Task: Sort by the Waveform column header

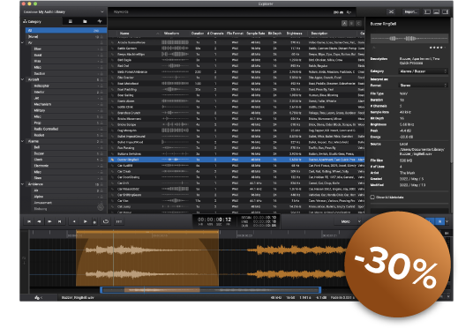Action: tap(175, 34)
